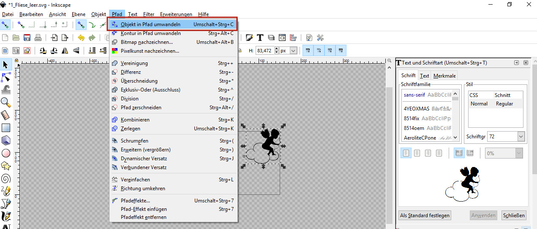537x229 pixels.
Task: Save document with floppy disk icon
Action: tap(27, 38)
